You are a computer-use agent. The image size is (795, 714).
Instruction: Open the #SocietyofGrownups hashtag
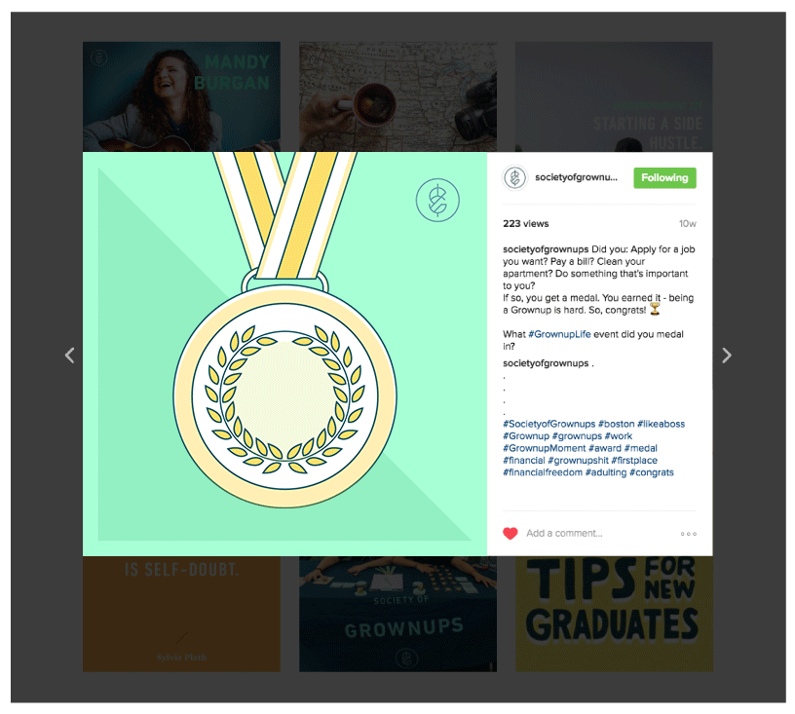click(x=549, y=424)
